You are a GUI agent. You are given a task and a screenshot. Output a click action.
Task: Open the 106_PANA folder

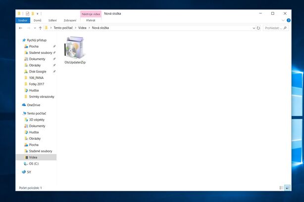point(36,78)
